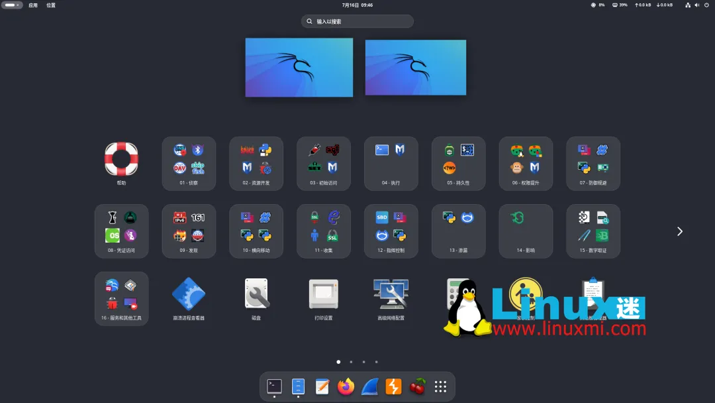
Task: Open the file manager from the dock
Action: coord(298,386)
